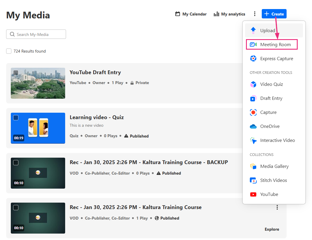Click the OneDrive cloud icon
Viewport: 312px width, 240px height.
point(253,126)
